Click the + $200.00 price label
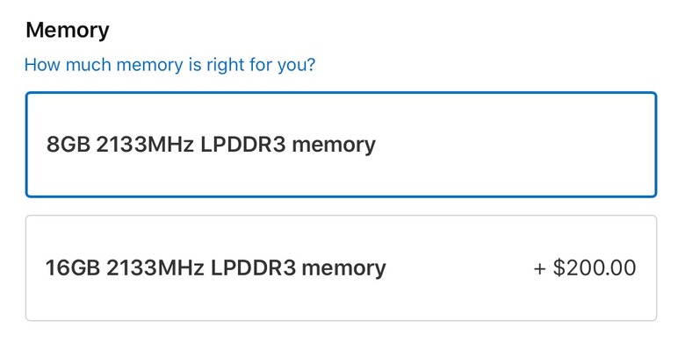Viewport: 685px width, 342px height. [585, 267]
